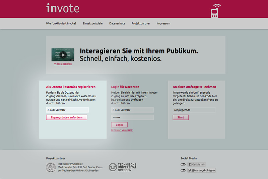The image size is (268, 179).
Task: Enable the Facebook social media toggle
Action: point(183,165)
